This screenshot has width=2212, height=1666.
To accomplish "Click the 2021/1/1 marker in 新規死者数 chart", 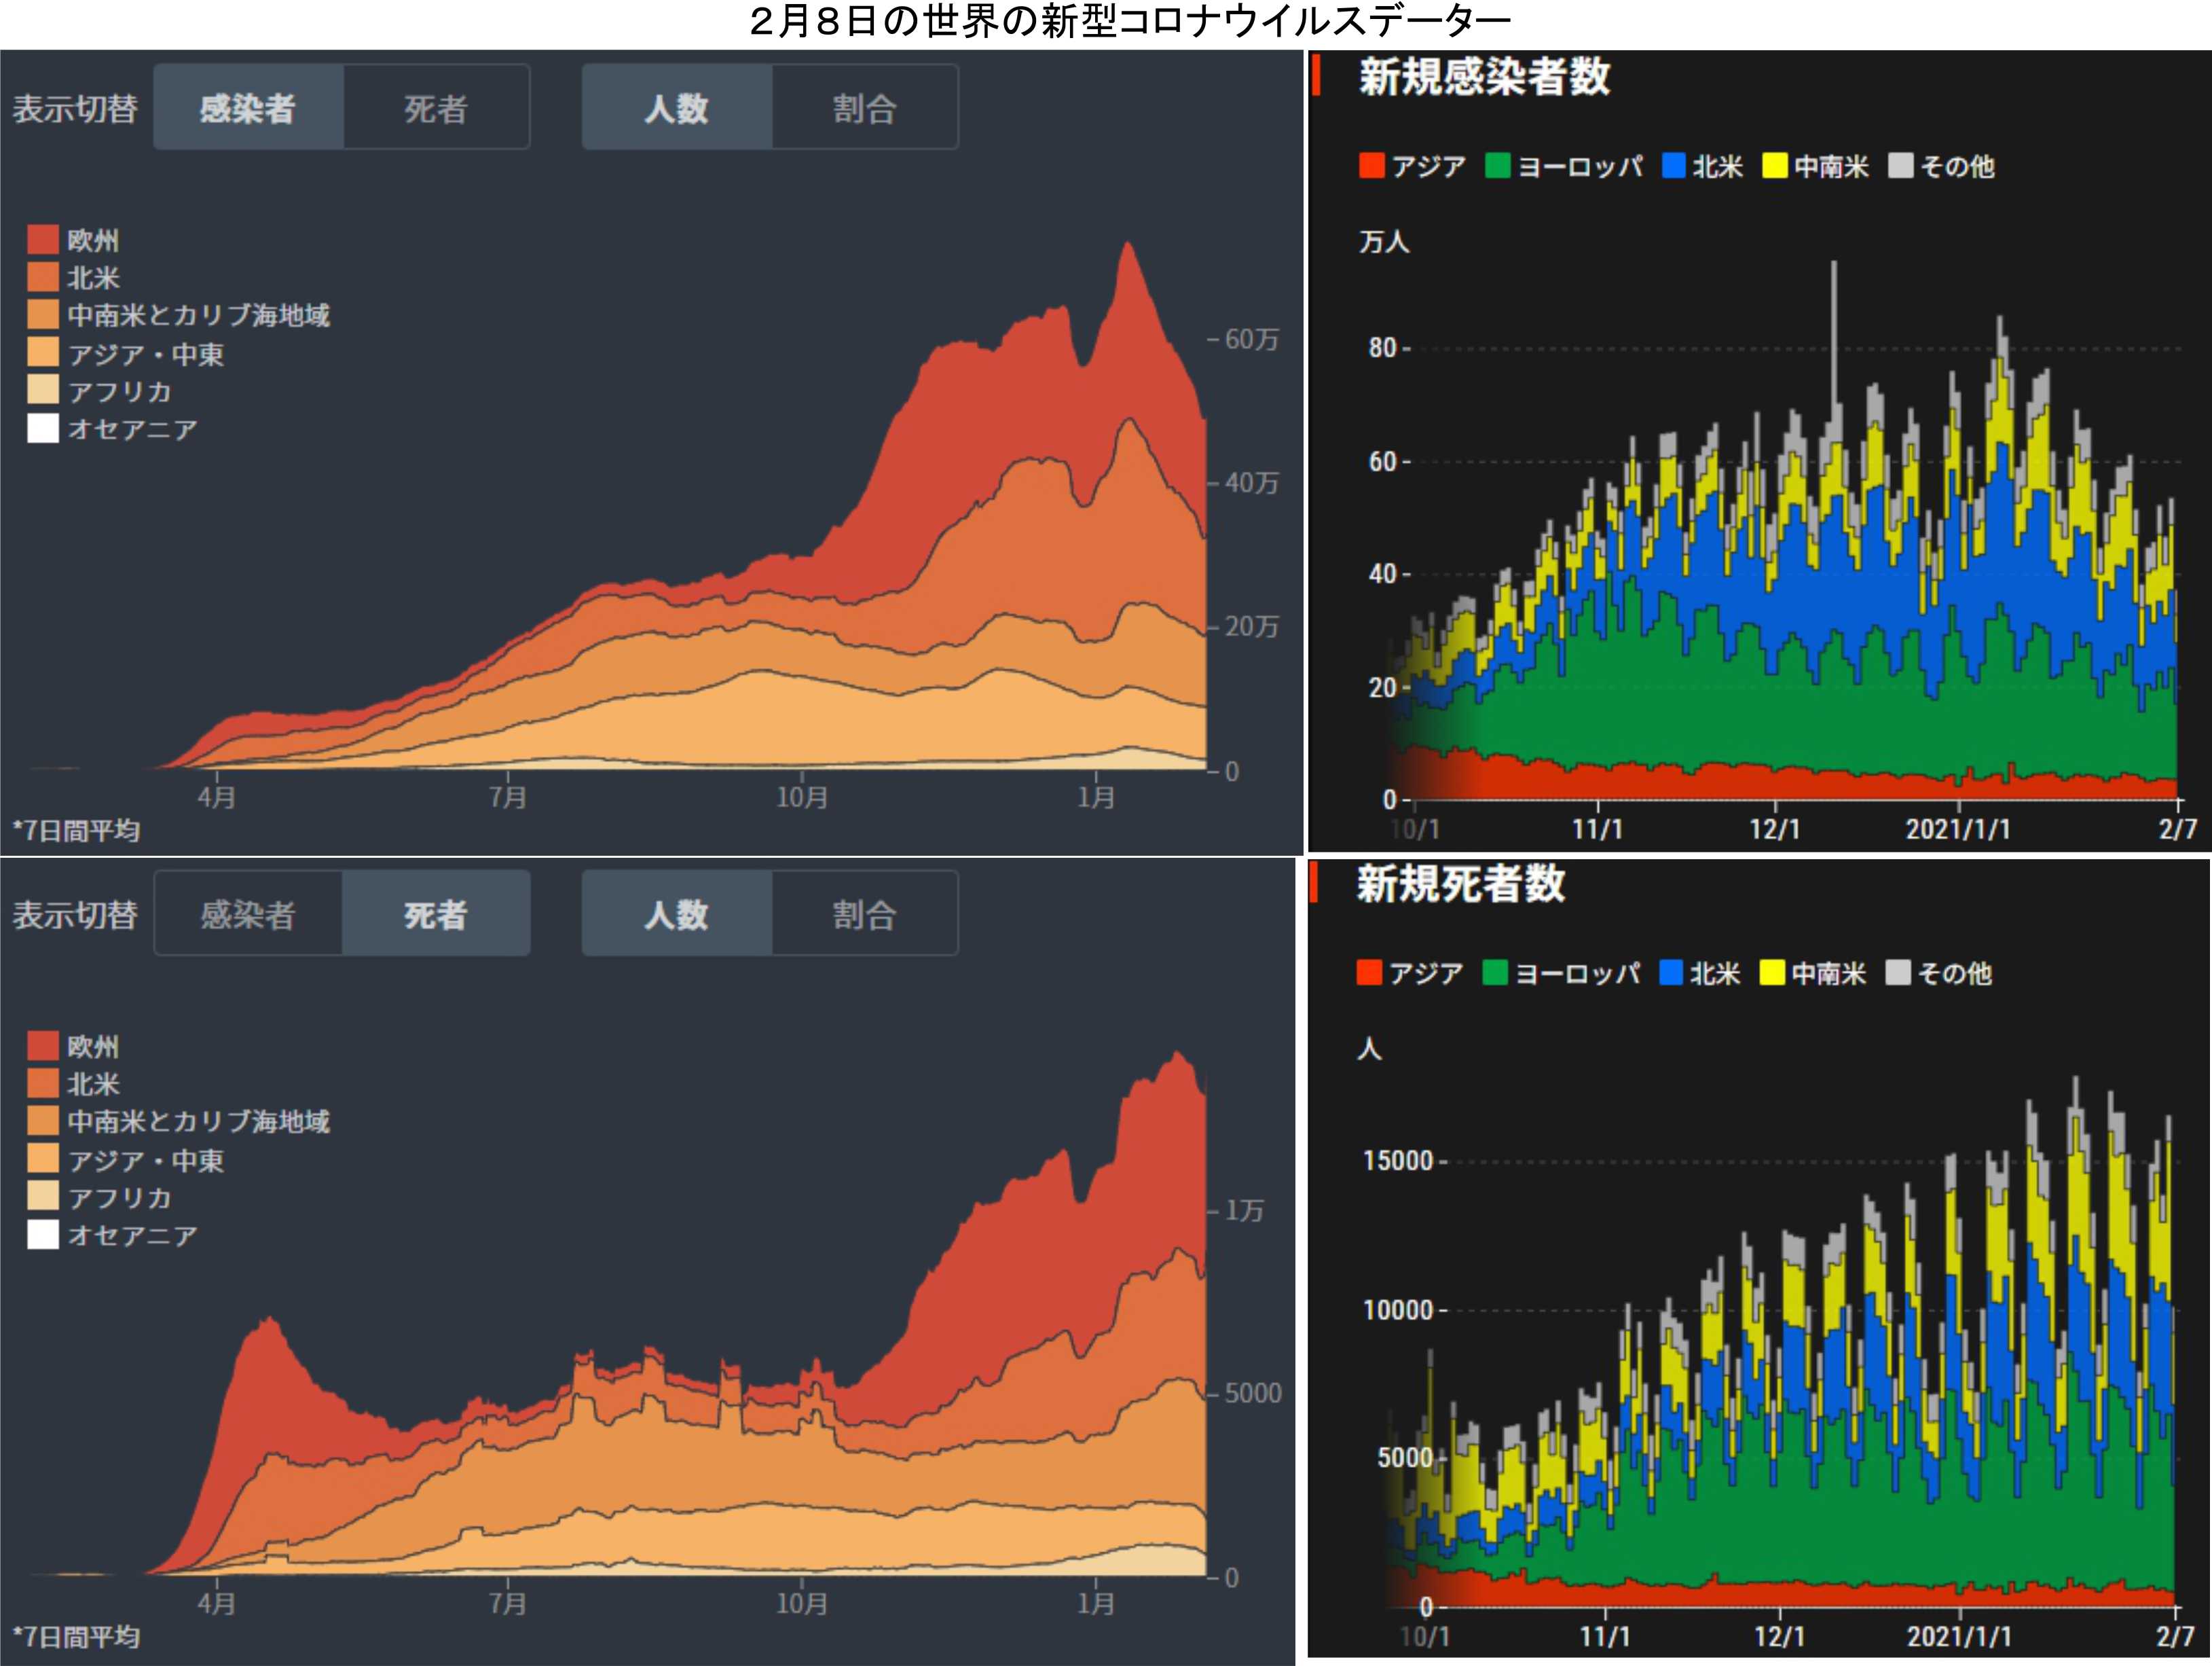I will tap(1959, 1636).
